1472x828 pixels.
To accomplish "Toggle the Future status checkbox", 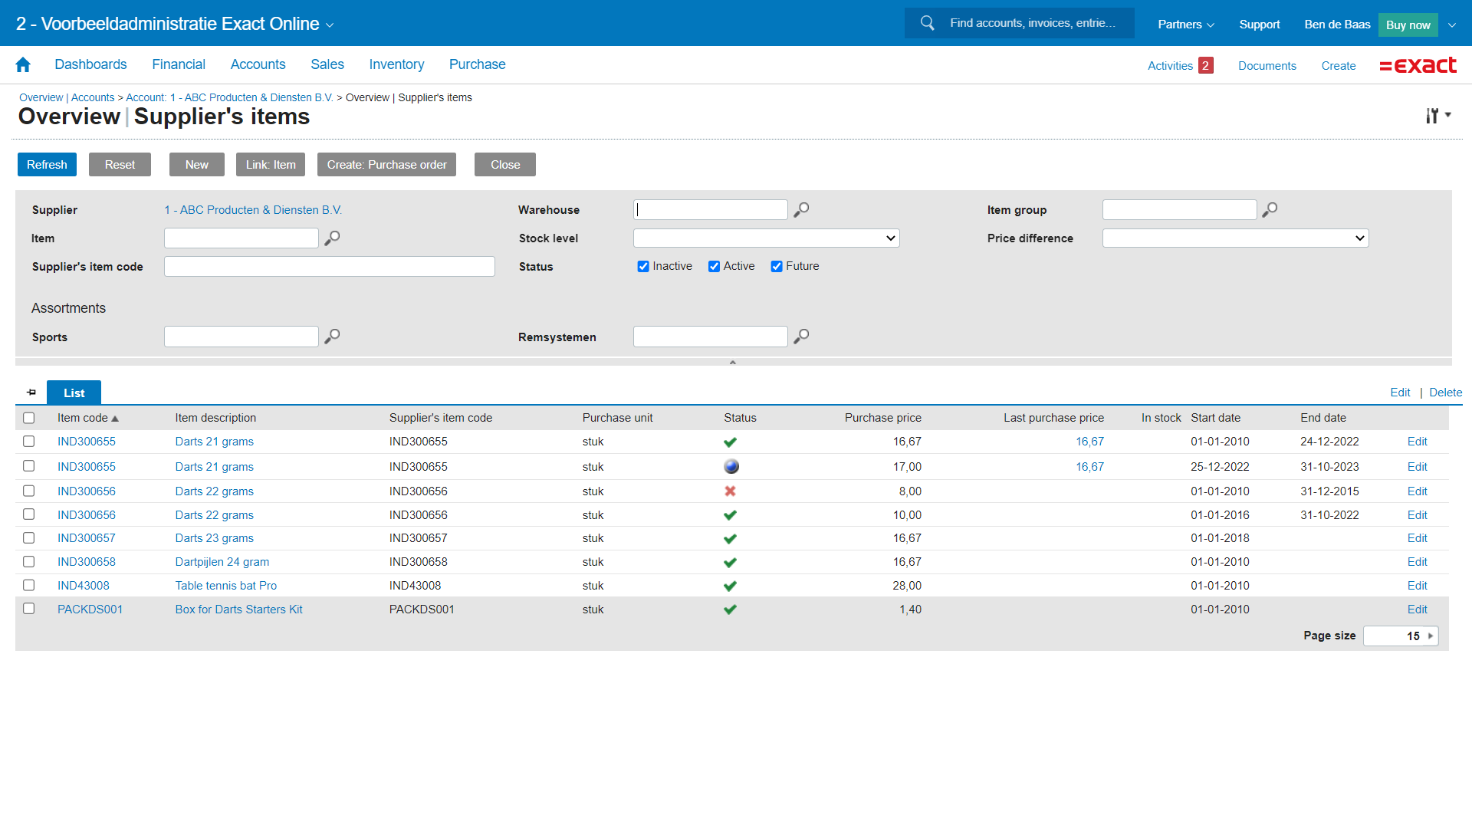I will pyautogui.click(x=777, y=267).
